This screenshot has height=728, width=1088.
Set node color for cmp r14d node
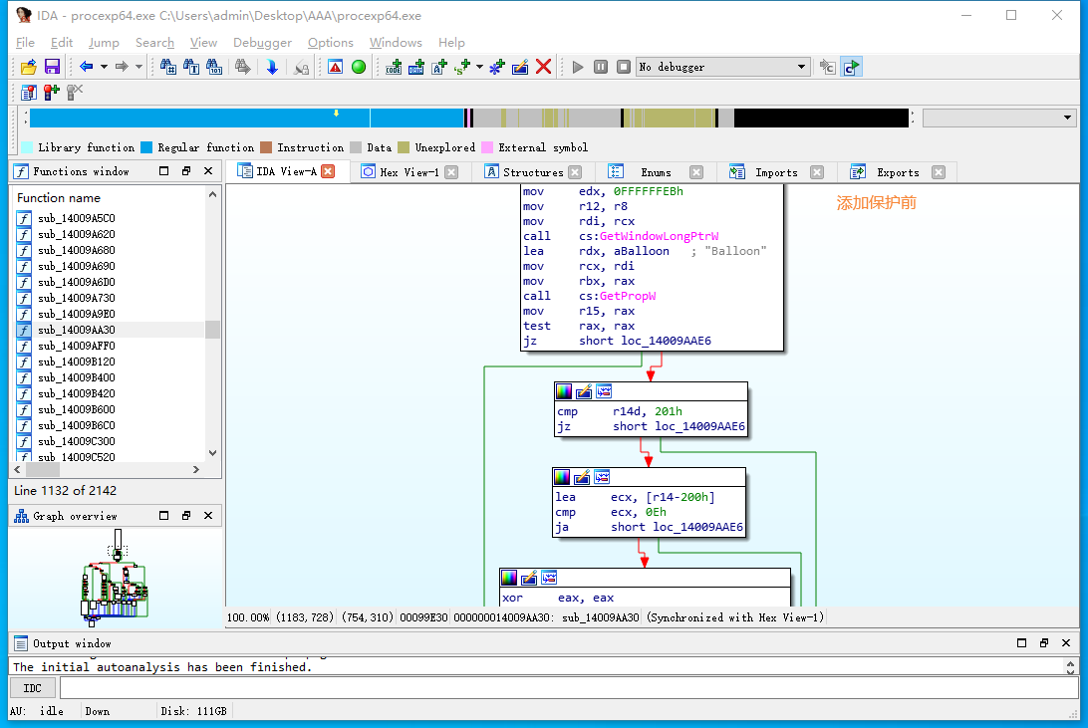pyautogui.click(x=564, y=391)
